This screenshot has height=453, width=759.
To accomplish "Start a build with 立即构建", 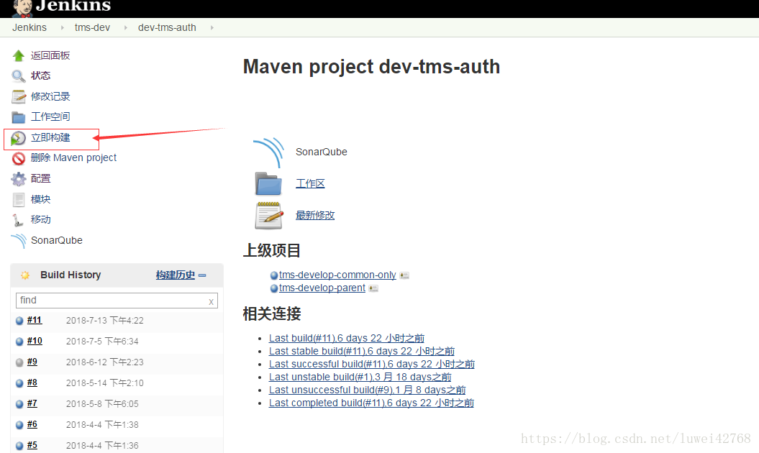I will click(x=50, y=138).
